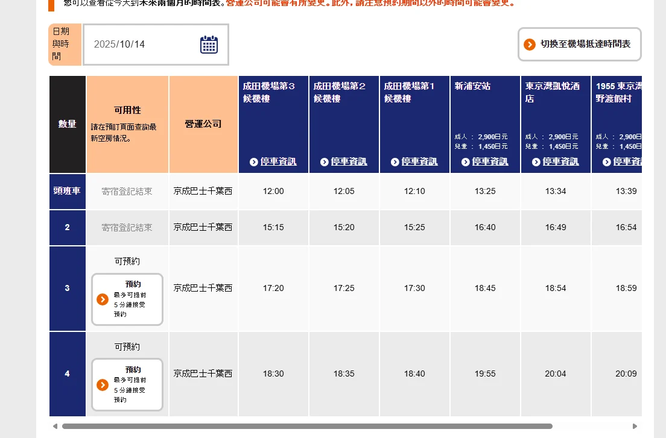Click the date field showing 2025/10/14
This screenshot has width=666, height=438.
click(156, 45)
